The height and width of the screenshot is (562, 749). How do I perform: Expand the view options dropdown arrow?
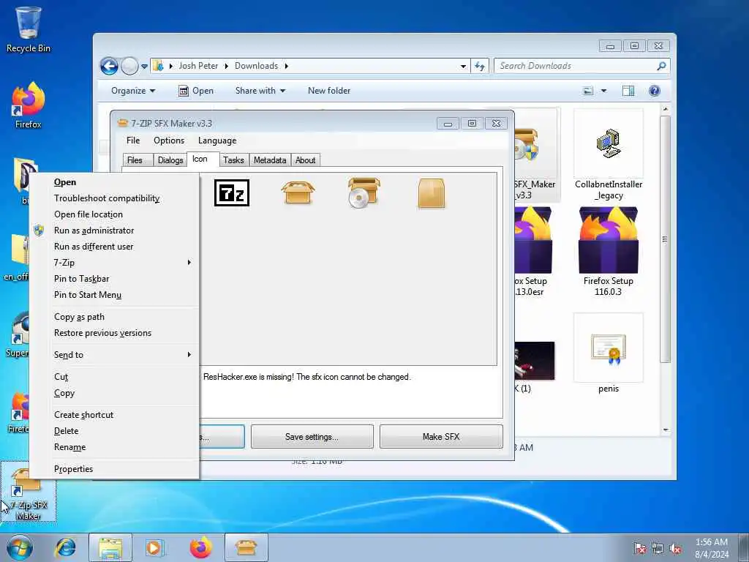[603, 91]
